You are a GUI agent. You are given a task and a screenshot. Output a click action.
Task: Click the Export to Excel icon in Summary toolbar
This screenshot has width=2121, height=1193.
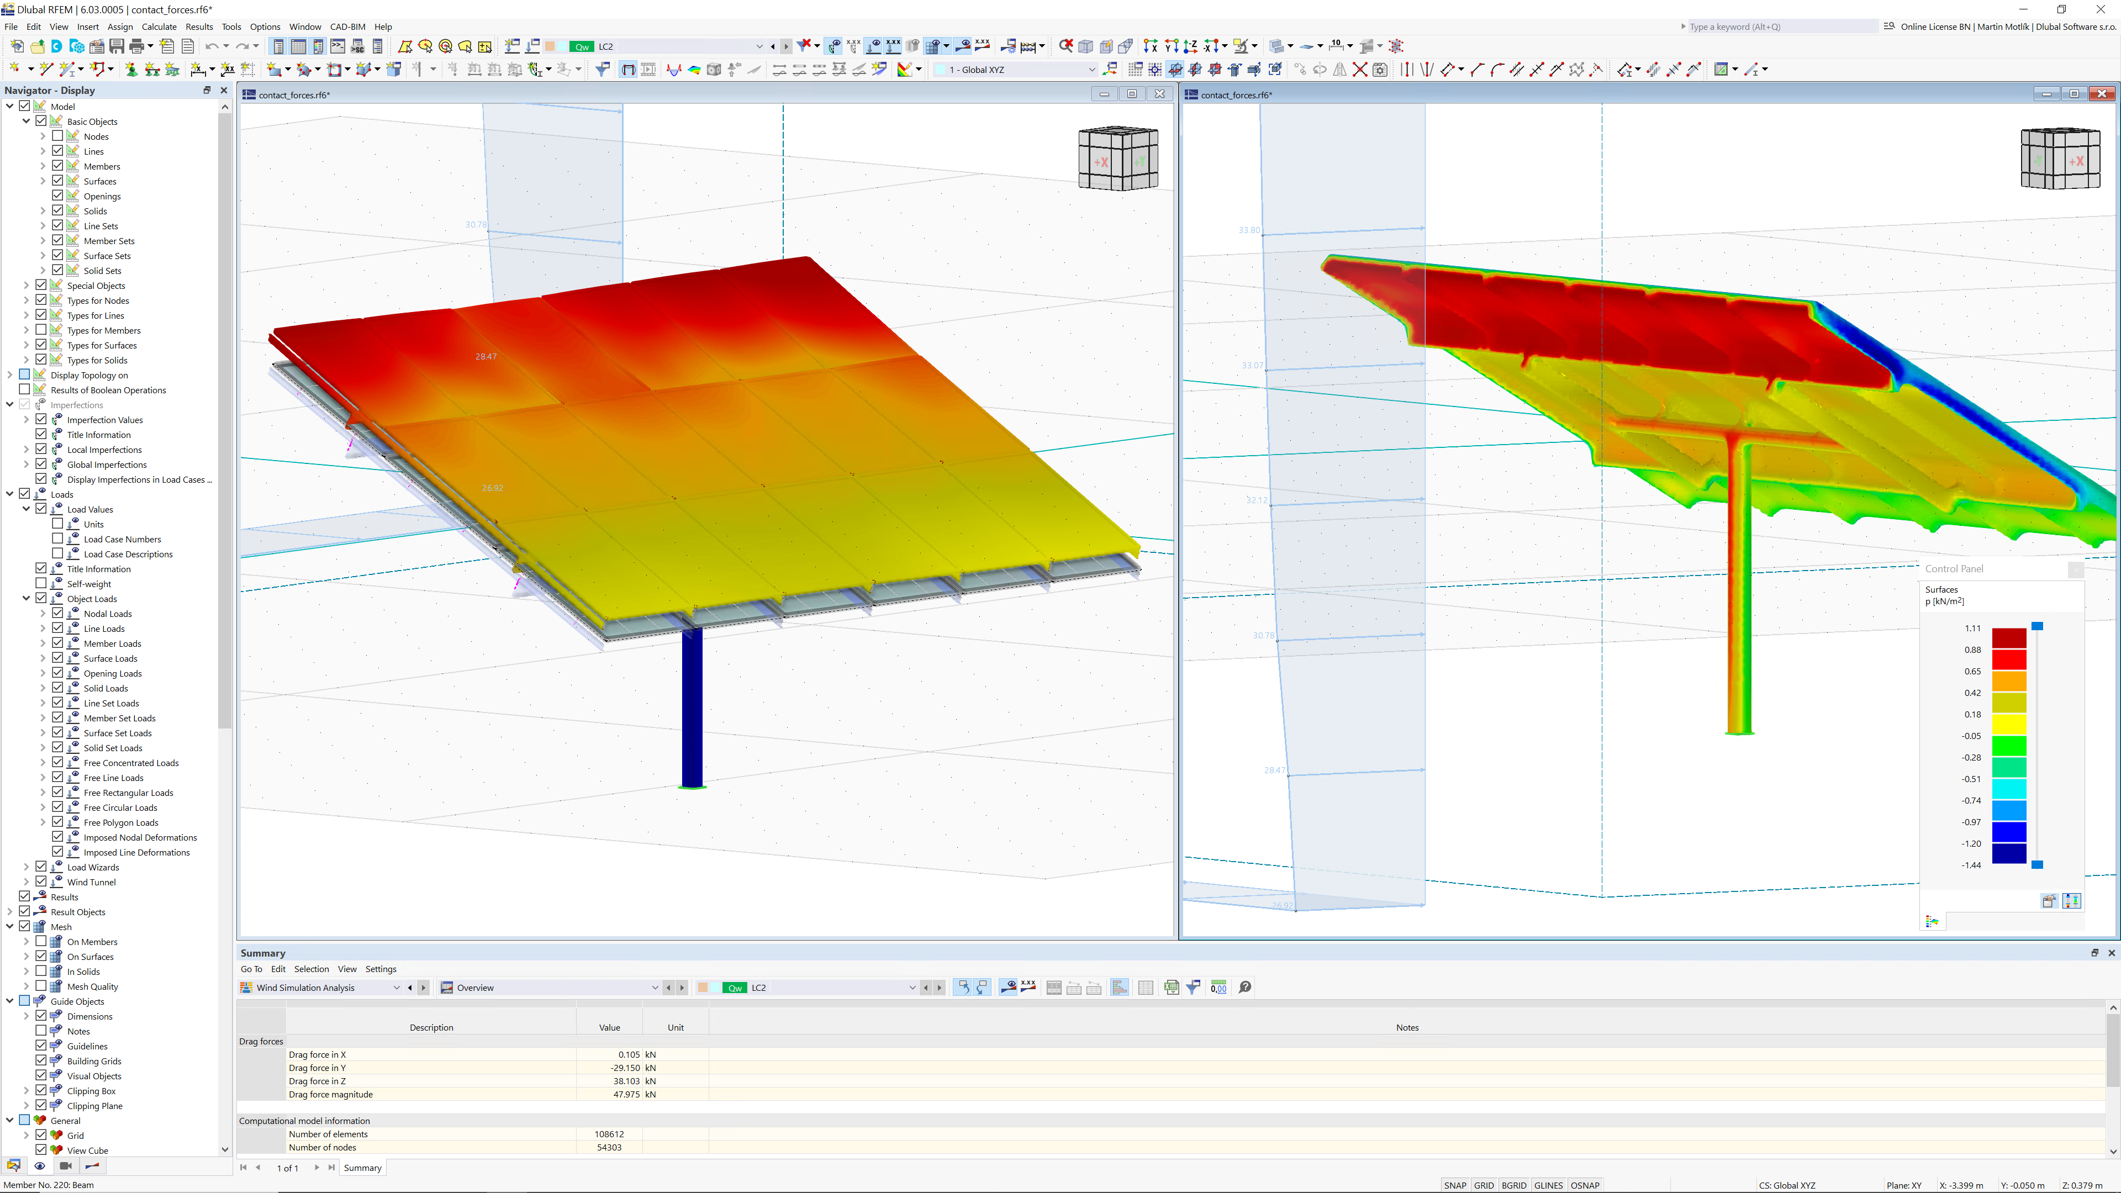(1173, 987)
